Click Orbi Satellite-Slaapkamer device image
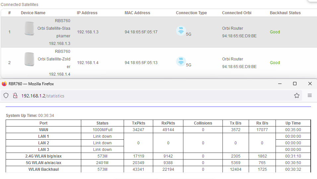 29,28
